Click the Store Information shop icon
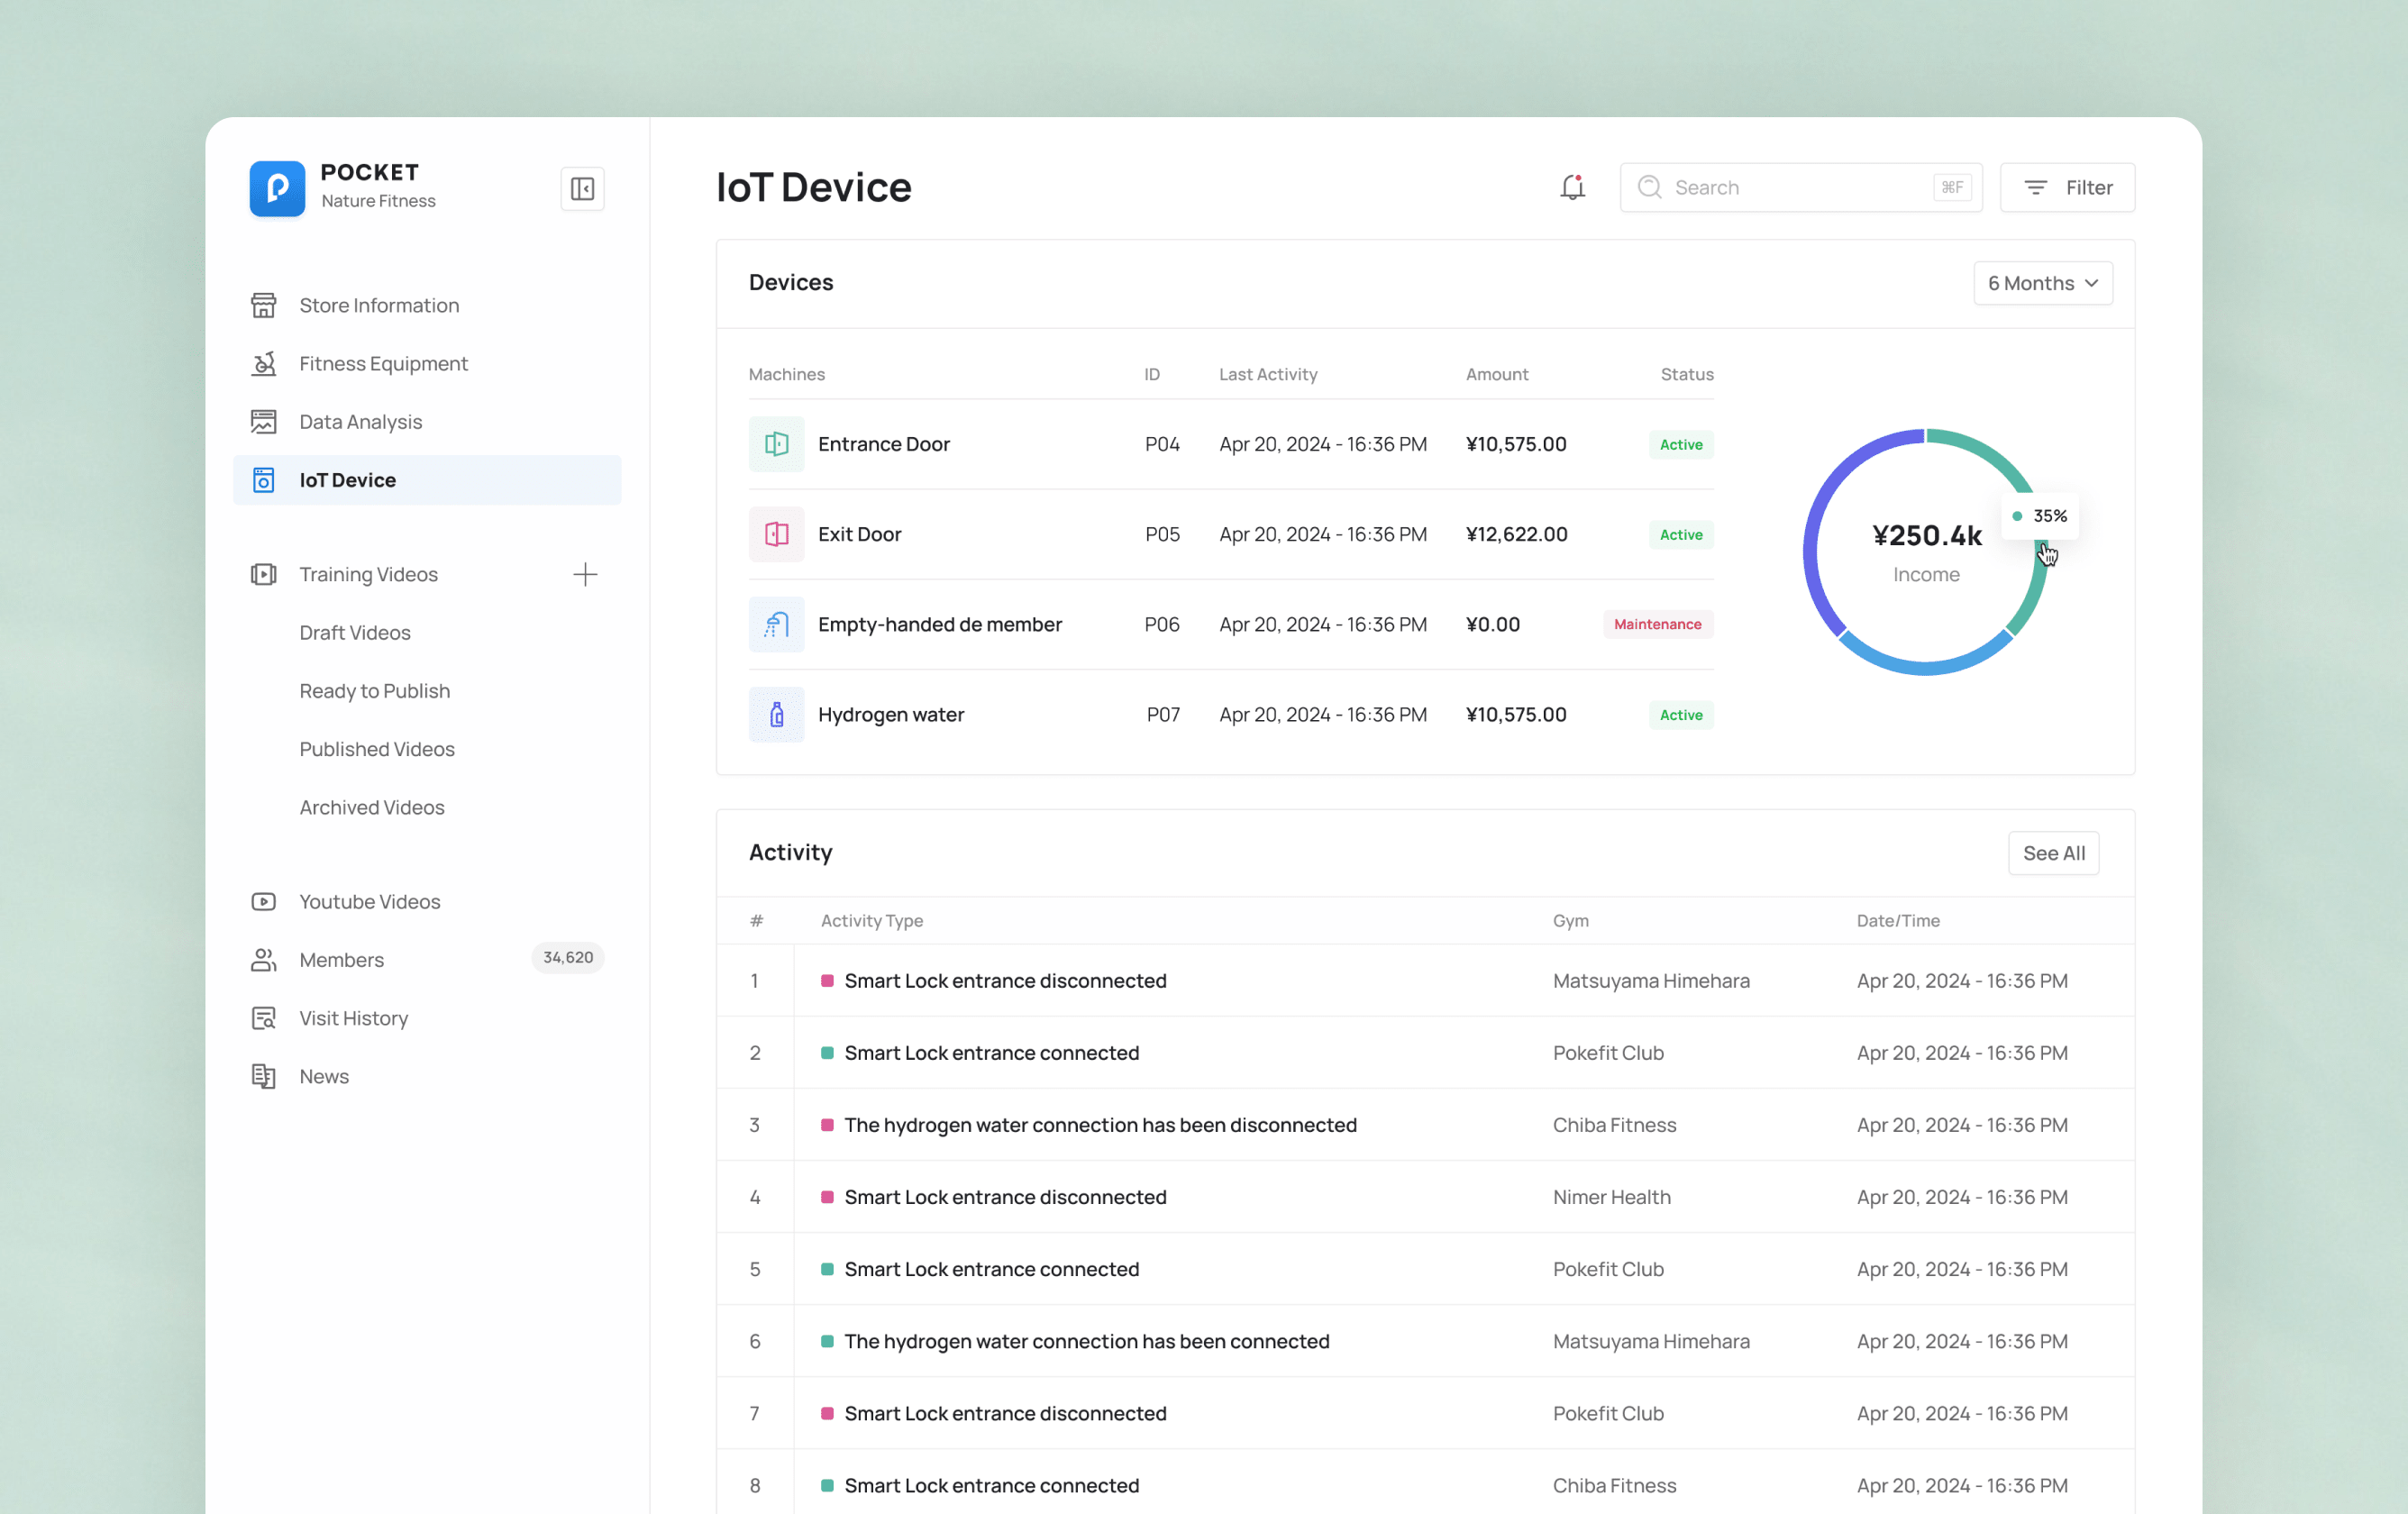 pos(263,305)
